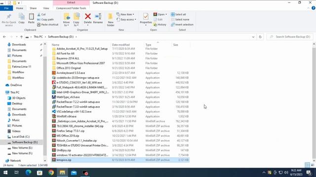Screen dimensions: 316x177
Task: Switch to the Share ribbon tab
Action: pyautogui.click(x=33, y=8)
